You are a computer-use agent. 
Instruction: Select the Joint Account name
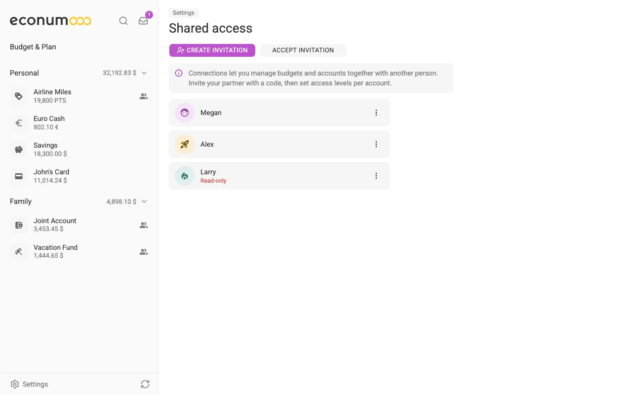pos(55,221)
